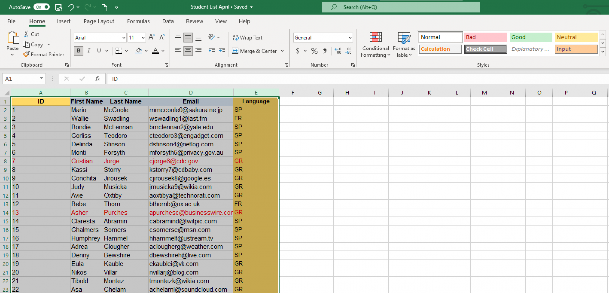
Task: Click the Undo arrow icon
Action: point(71,7)
